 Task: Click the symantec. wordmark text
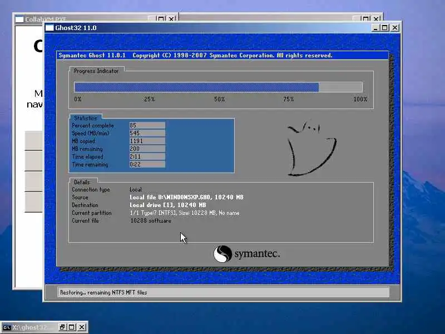click(257, 254)
